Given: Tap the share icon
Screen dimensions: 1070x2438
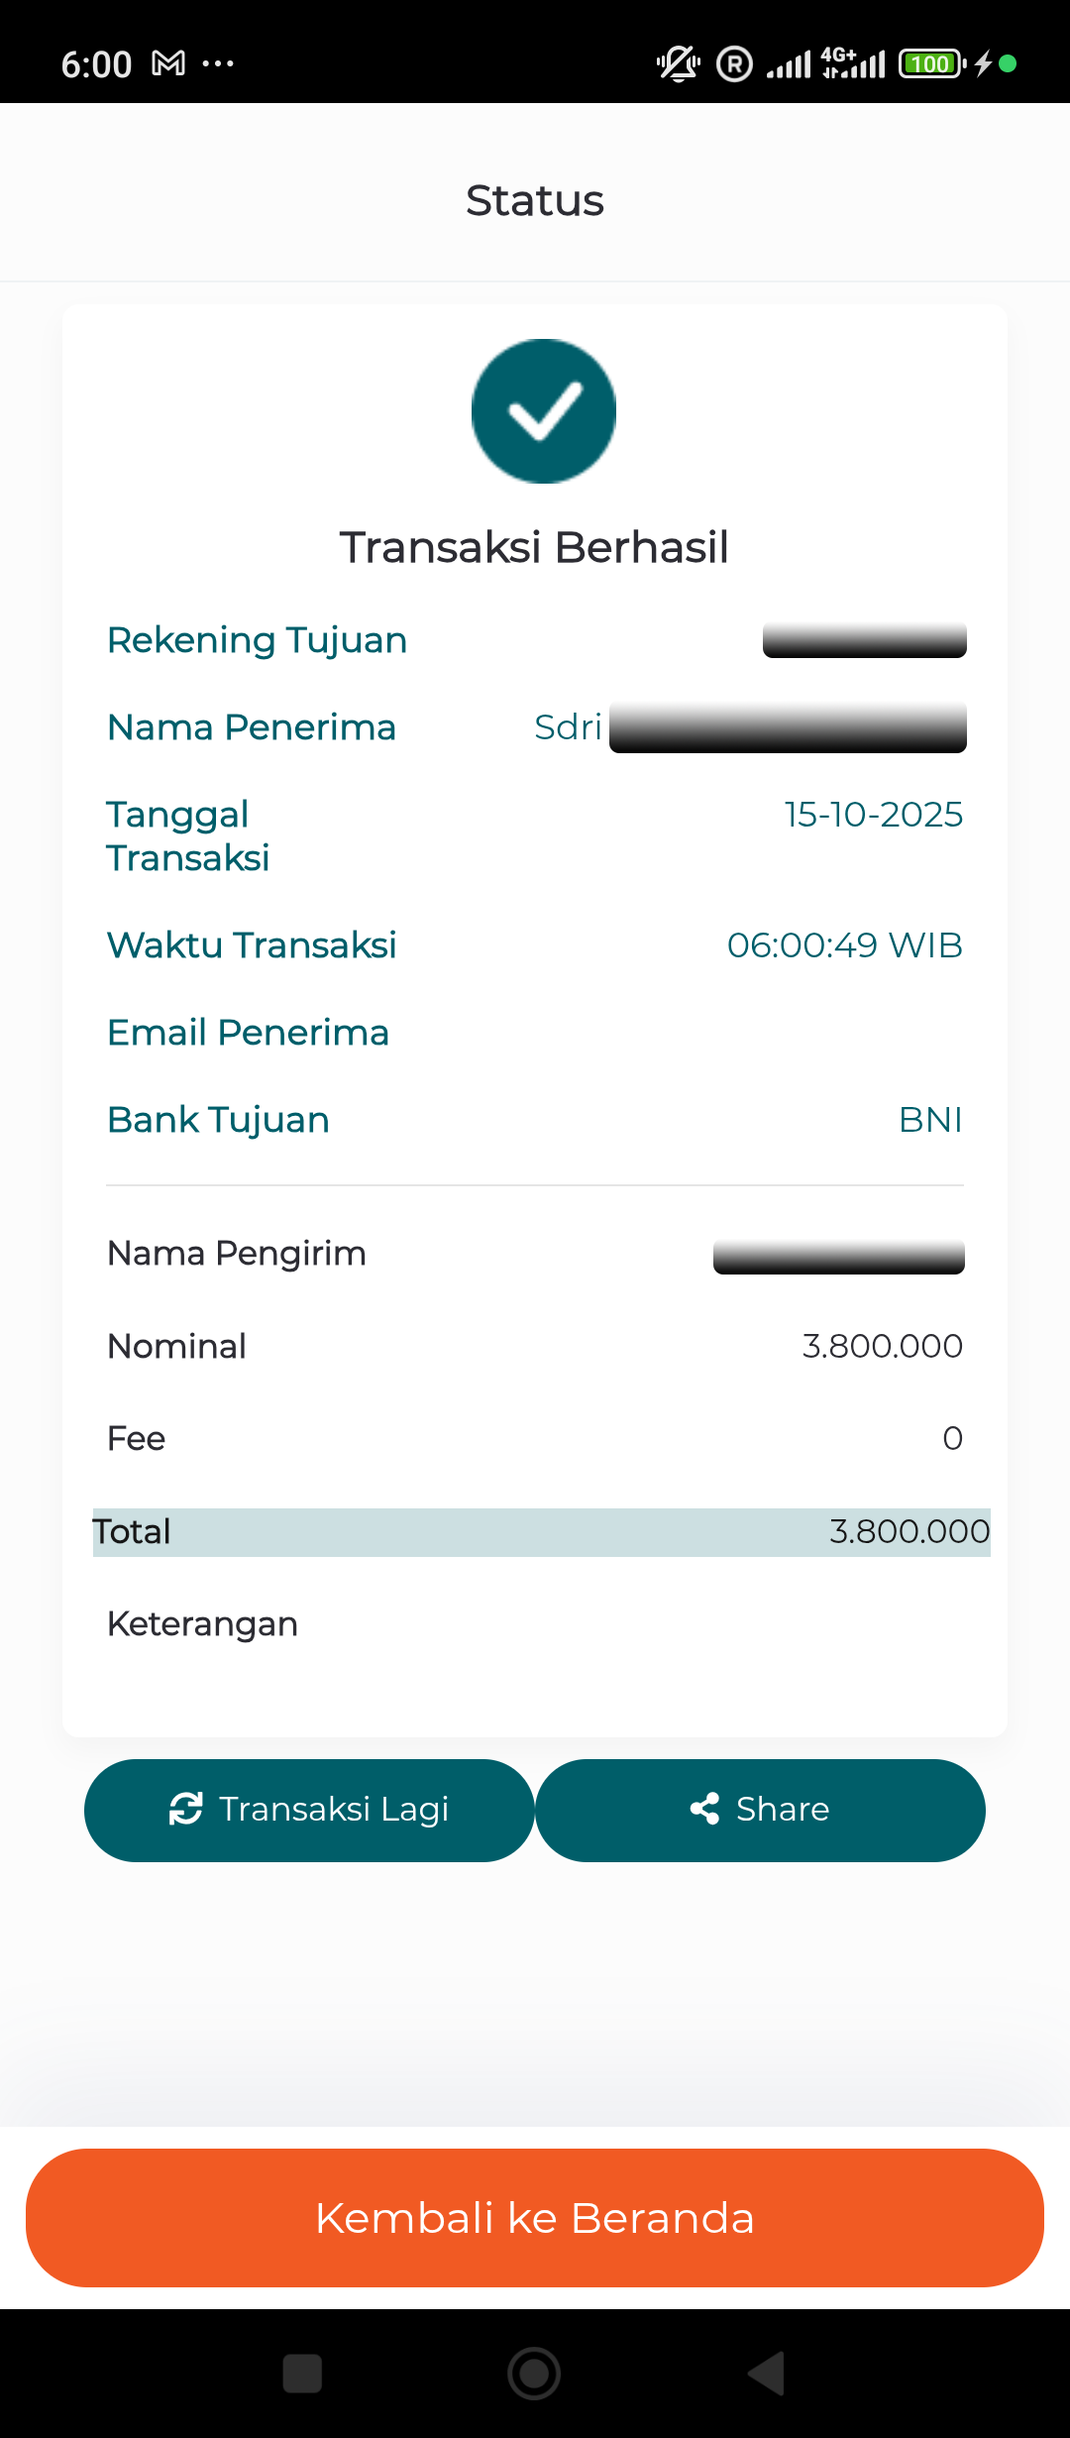Looking at the screenshot, I should point(704,1809).
